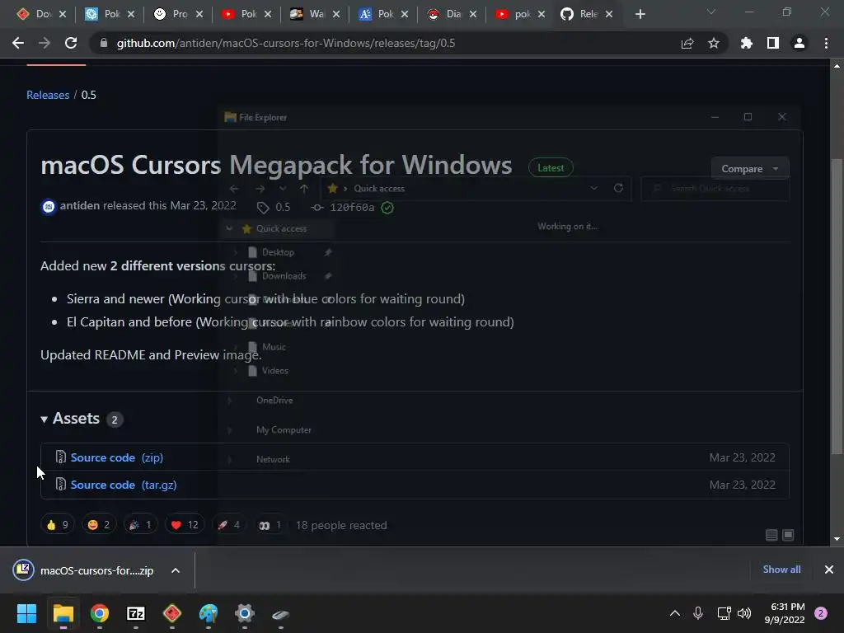
Task: React with heart emoji
Action: coord(184,525)
